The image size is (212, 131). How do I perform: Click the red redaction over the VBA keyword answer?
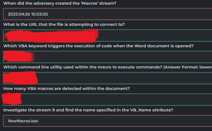click(18, 56)
